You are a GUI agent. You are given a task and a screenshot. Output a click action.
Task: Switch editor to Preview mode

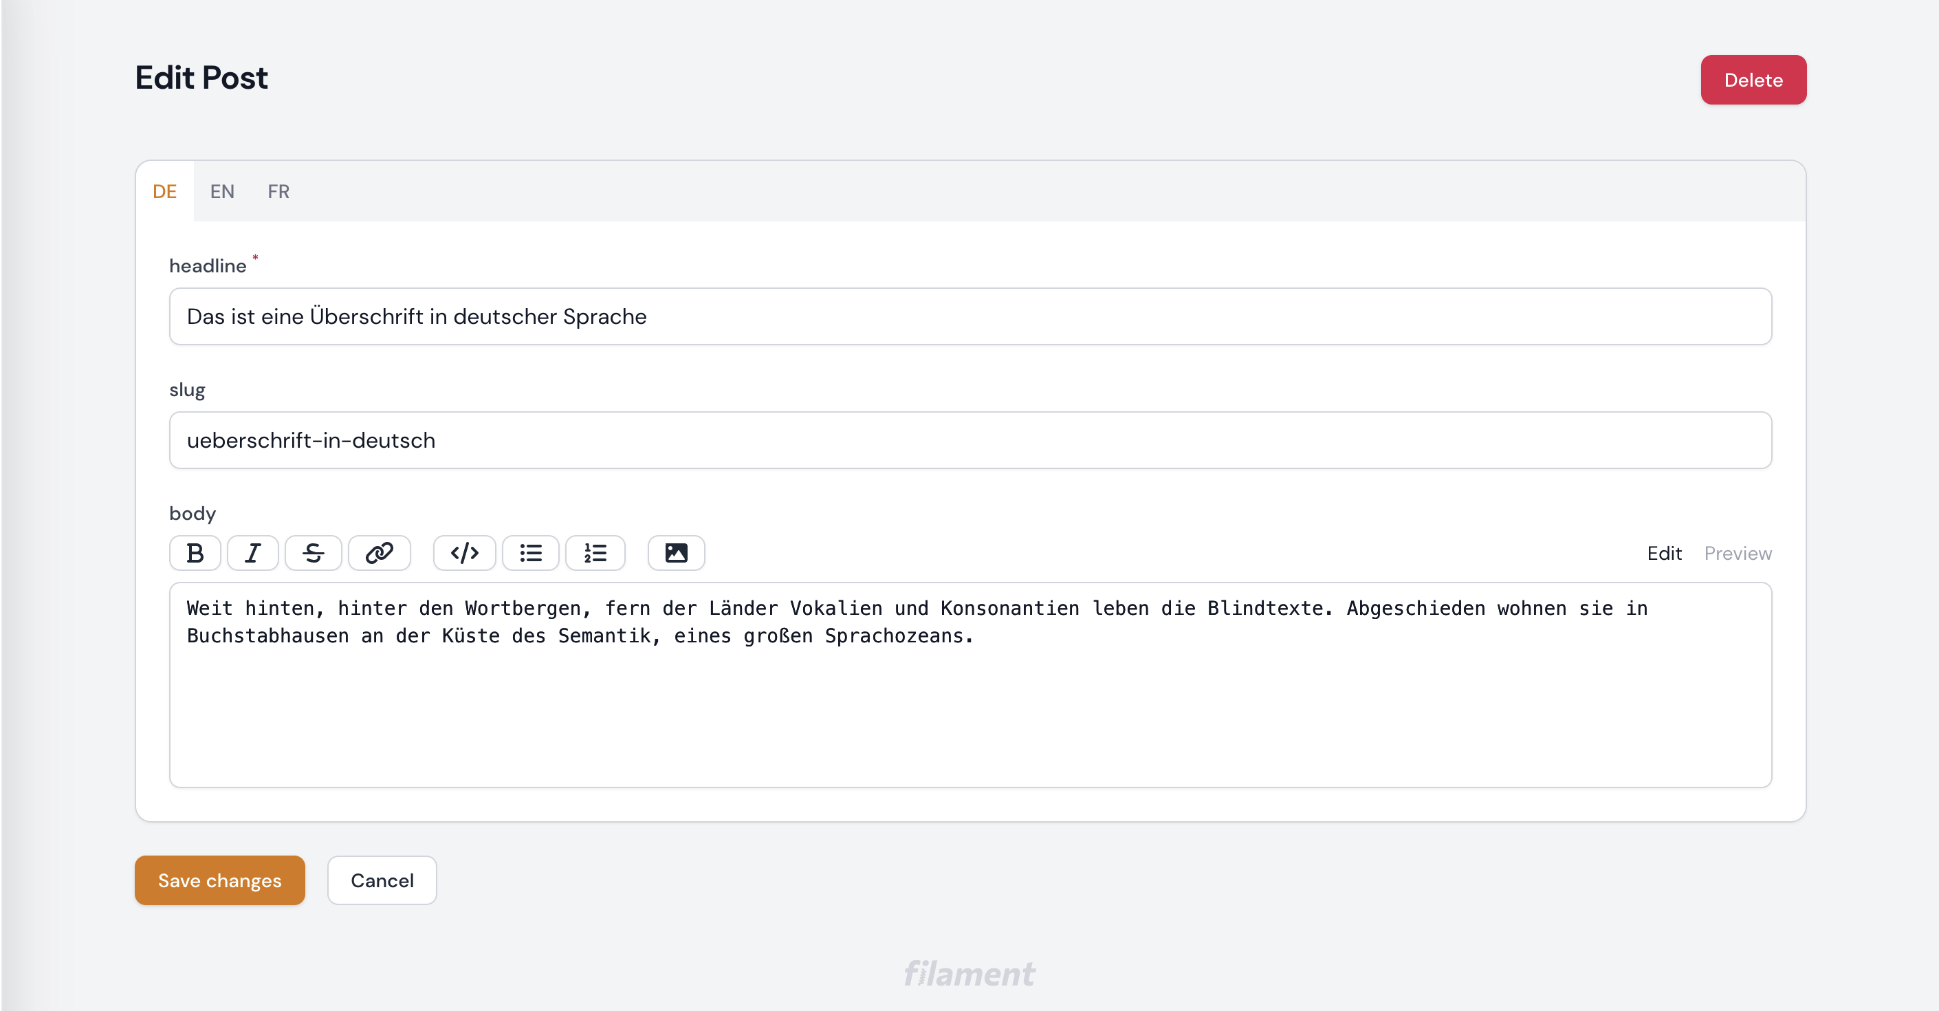click(1738, 554)
